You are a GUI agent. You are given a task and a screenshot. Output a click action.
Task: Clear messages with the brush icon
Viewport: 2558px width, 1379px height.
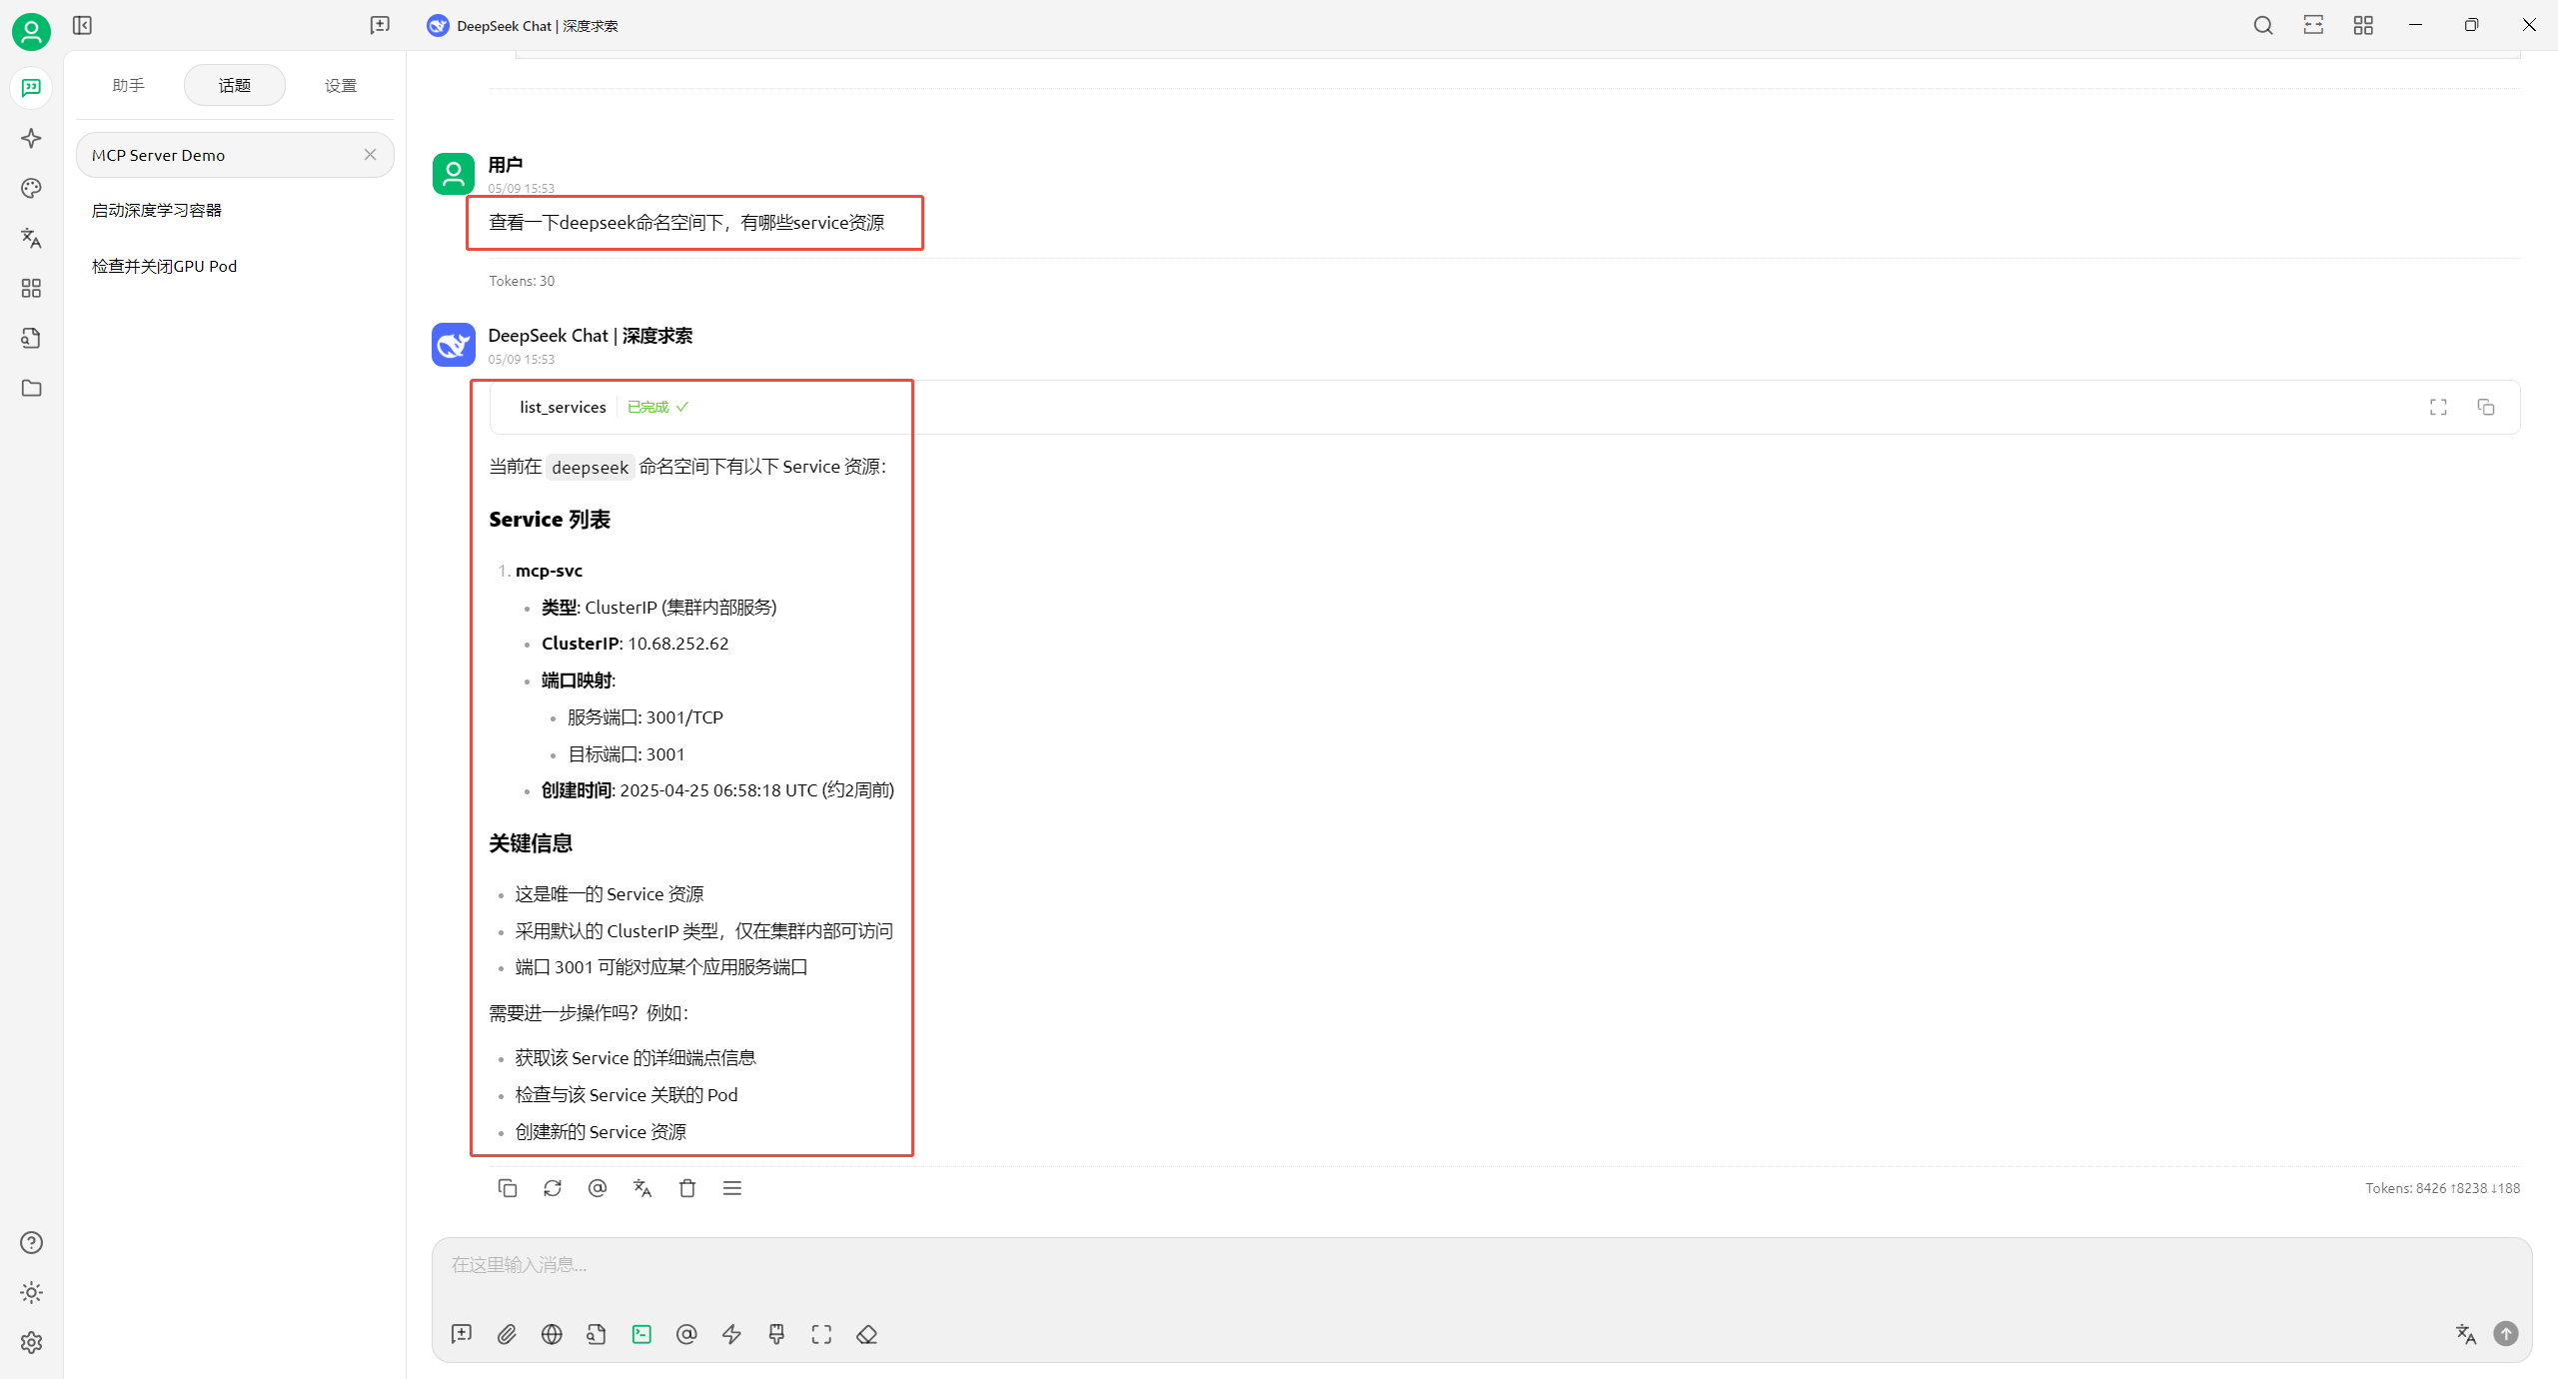776,1334
